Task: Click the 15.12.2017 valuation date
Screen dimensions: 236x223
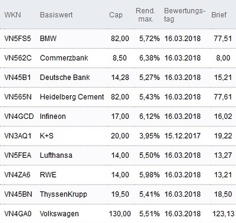Action: [x=182, y=136]
